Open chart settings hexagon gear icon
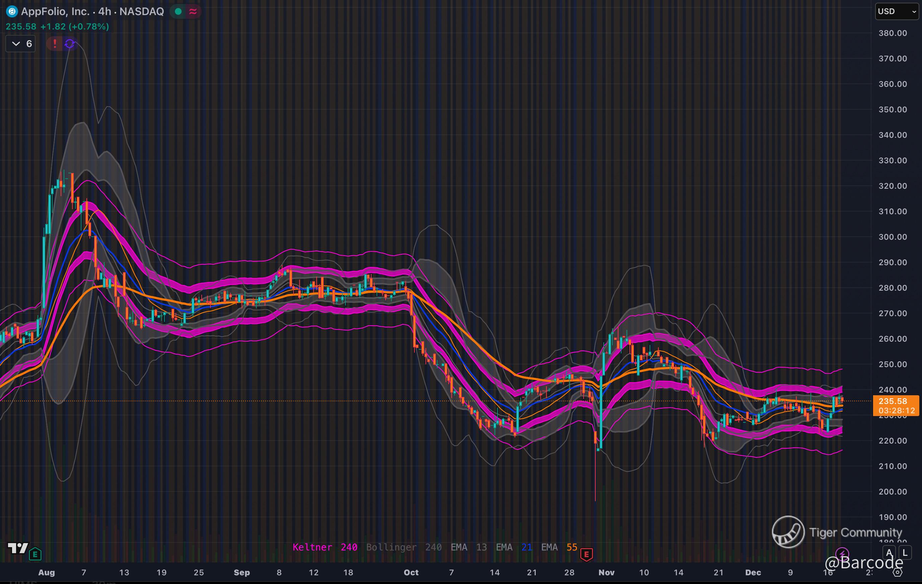 coord(897,572)
